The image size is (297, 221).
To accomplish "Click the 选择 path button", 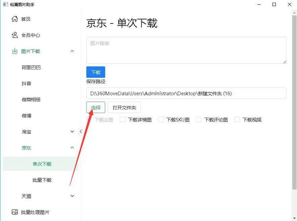I will click(96, 107).
